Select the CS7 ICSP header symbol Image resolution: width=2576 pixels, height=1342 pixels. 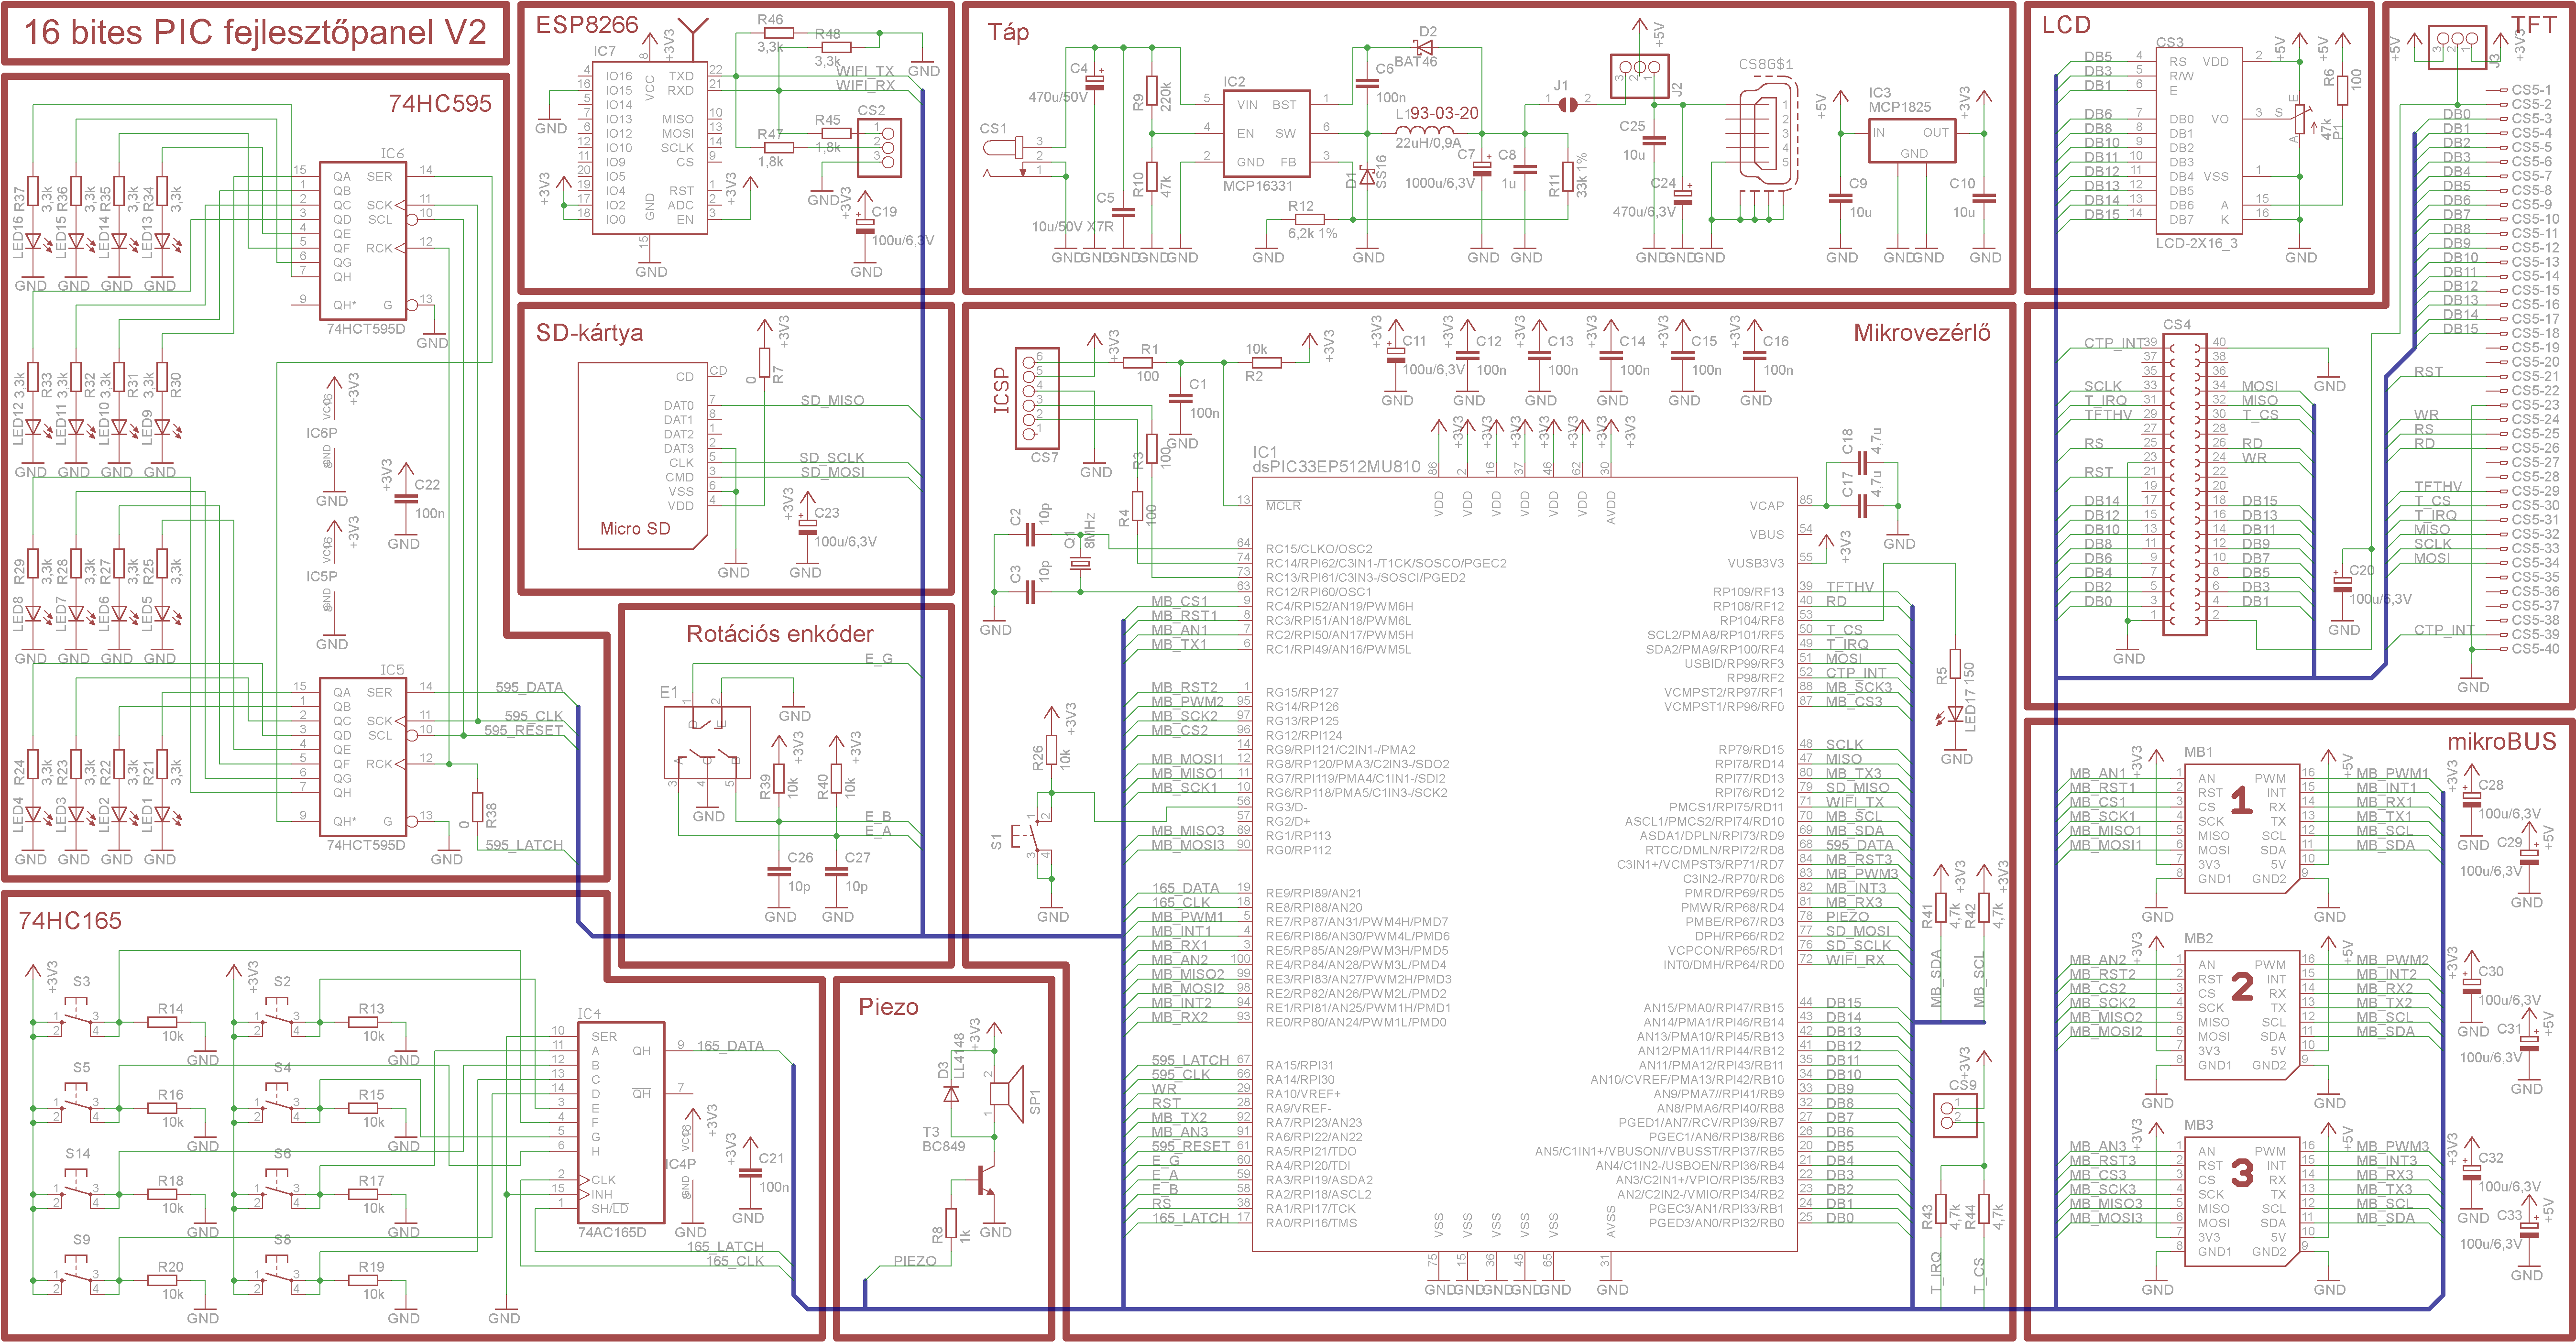[1036, 398]
